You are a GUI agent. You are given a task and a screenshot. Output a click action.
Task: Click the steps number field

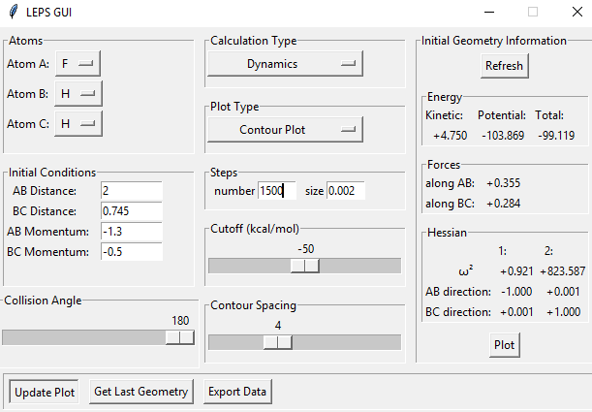pyautogui.click(x=276, y=191)
